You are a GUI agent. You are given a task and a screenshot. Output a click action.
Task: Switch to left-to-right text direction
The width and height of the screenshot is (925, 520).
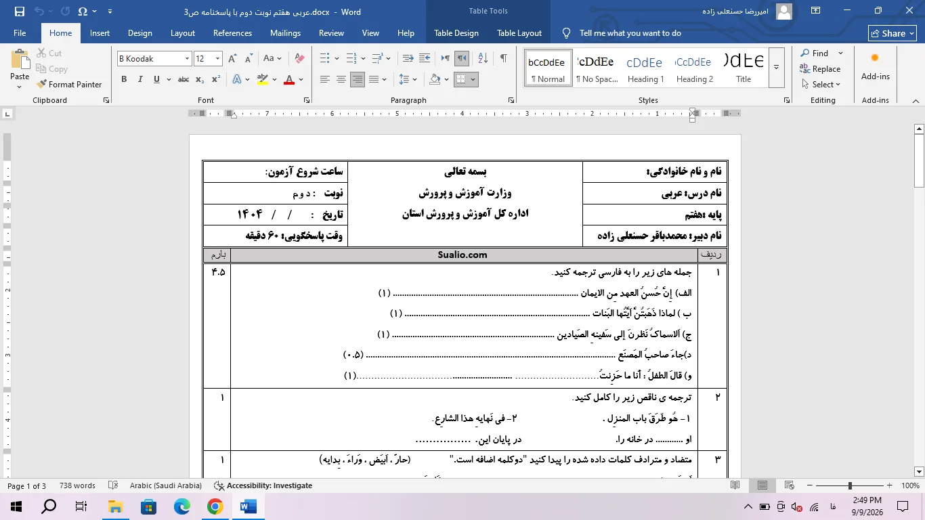click(445, 58)
